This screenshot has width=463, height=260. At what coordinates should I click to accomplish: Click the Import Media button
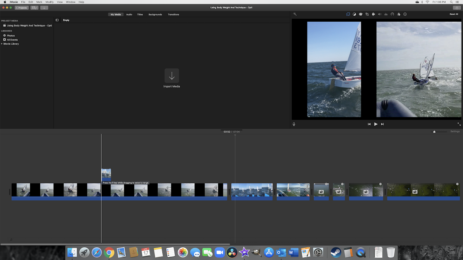172,77
